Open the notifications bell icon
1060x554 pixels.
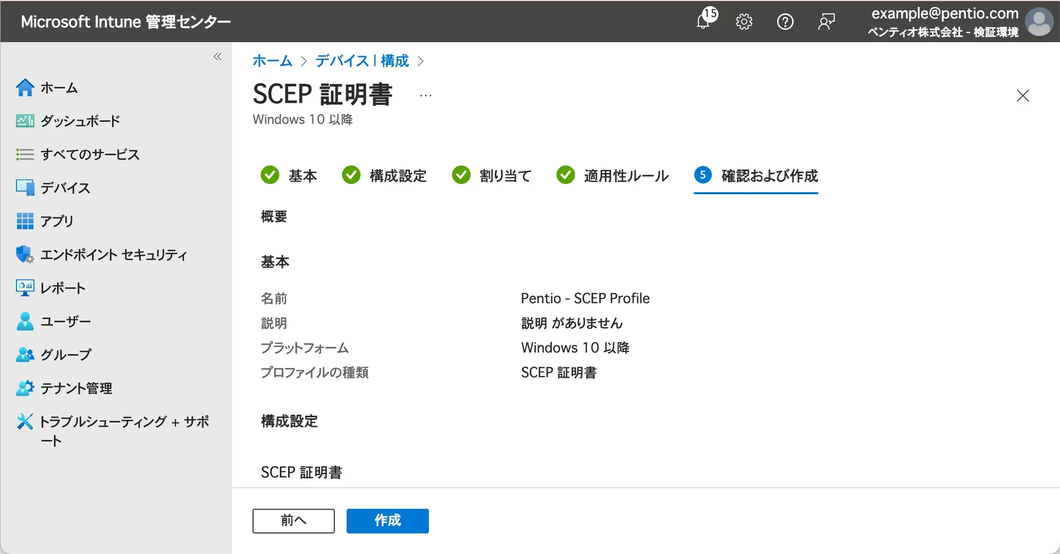[x=704, y=22]
